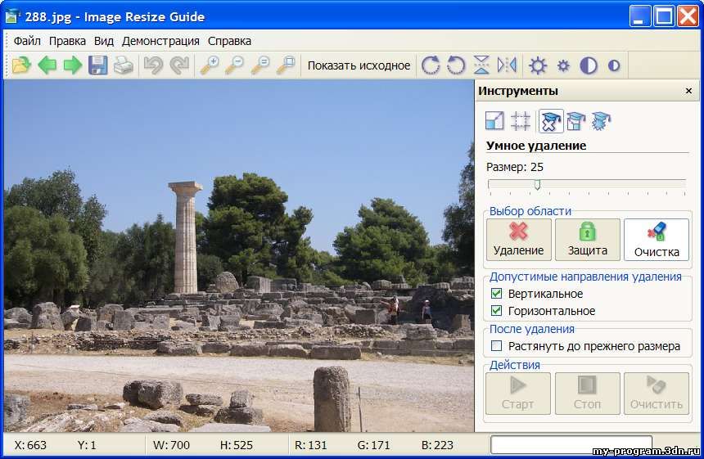Click the Стоп action button
Viewport: 704px width, 459px height.
click(x=587, y=394)
